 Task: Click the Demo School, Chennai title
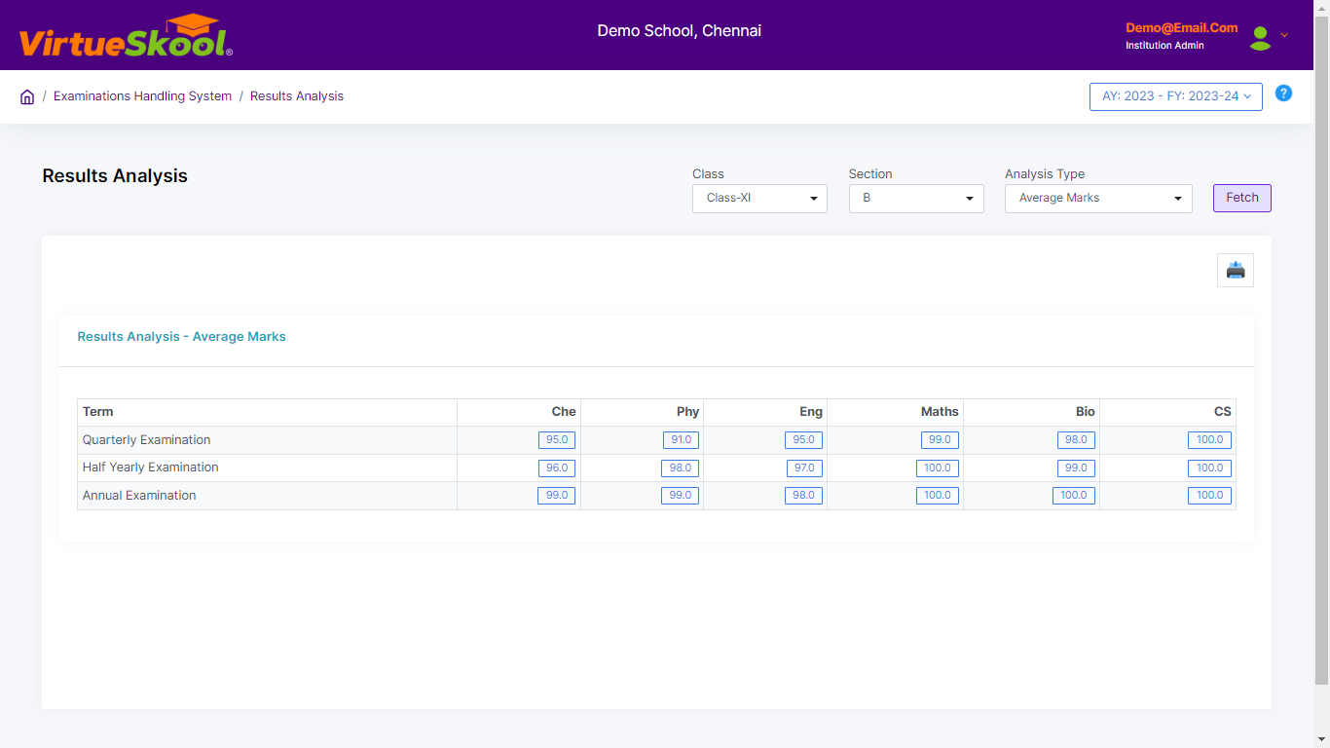[680, 31]
